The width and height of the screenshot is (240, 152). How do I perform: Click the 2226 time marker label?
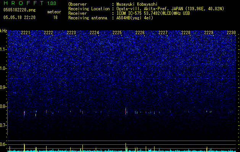pyautogui.click(x=140, y=33)
